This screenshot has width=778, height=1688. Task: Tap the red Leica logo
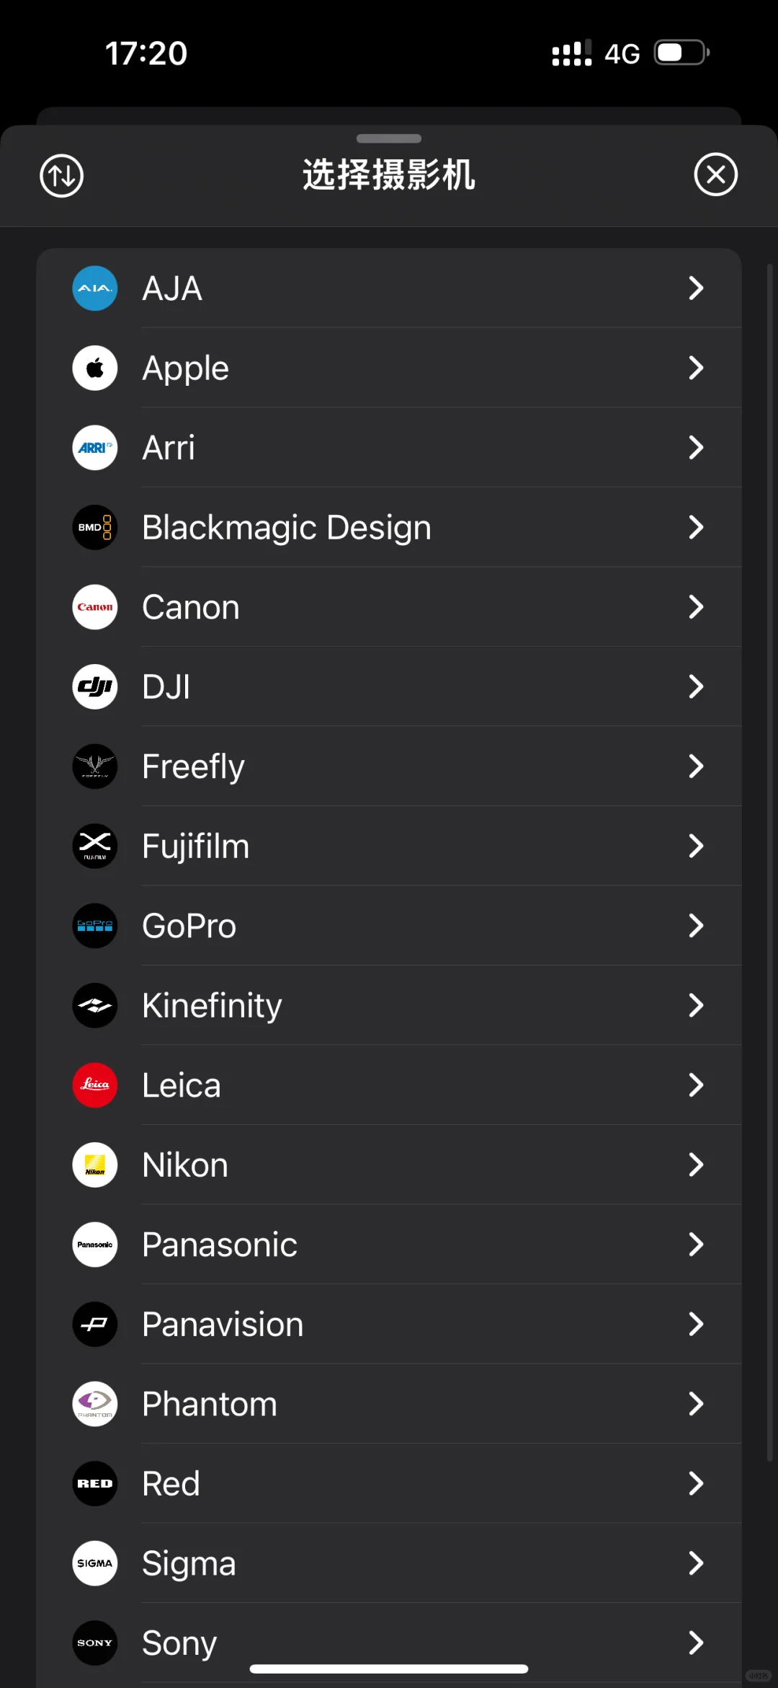95,1085
